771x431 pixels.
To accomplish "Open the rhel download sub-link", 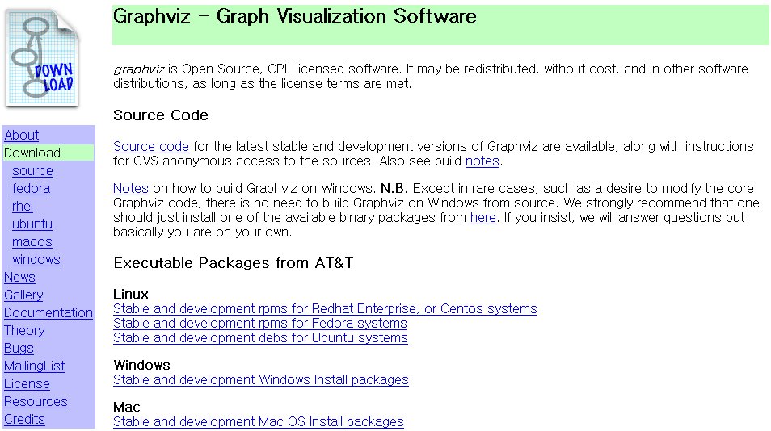I will 23,206.
